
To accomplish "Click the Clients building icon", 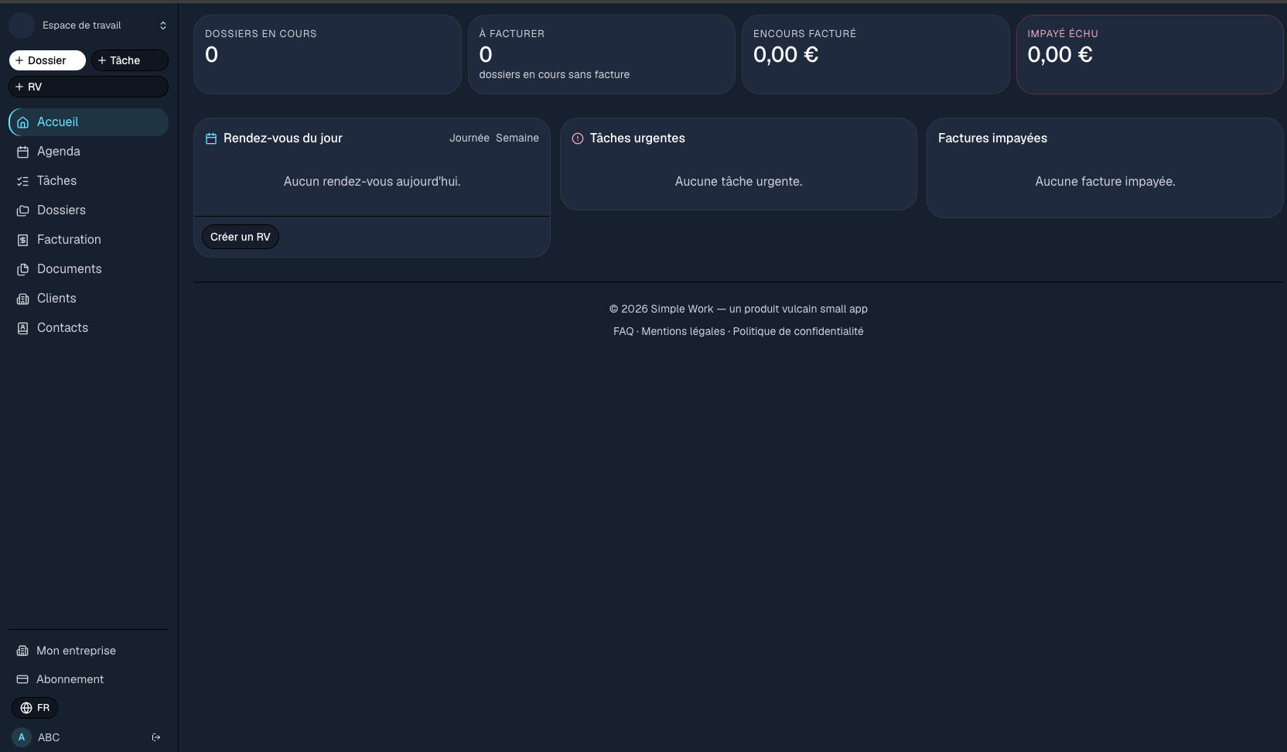I will [23, 299].
